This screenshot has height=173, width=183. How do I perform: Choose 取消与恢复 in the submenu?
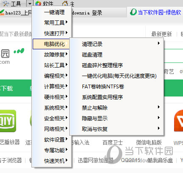click(x=117, y=129)
